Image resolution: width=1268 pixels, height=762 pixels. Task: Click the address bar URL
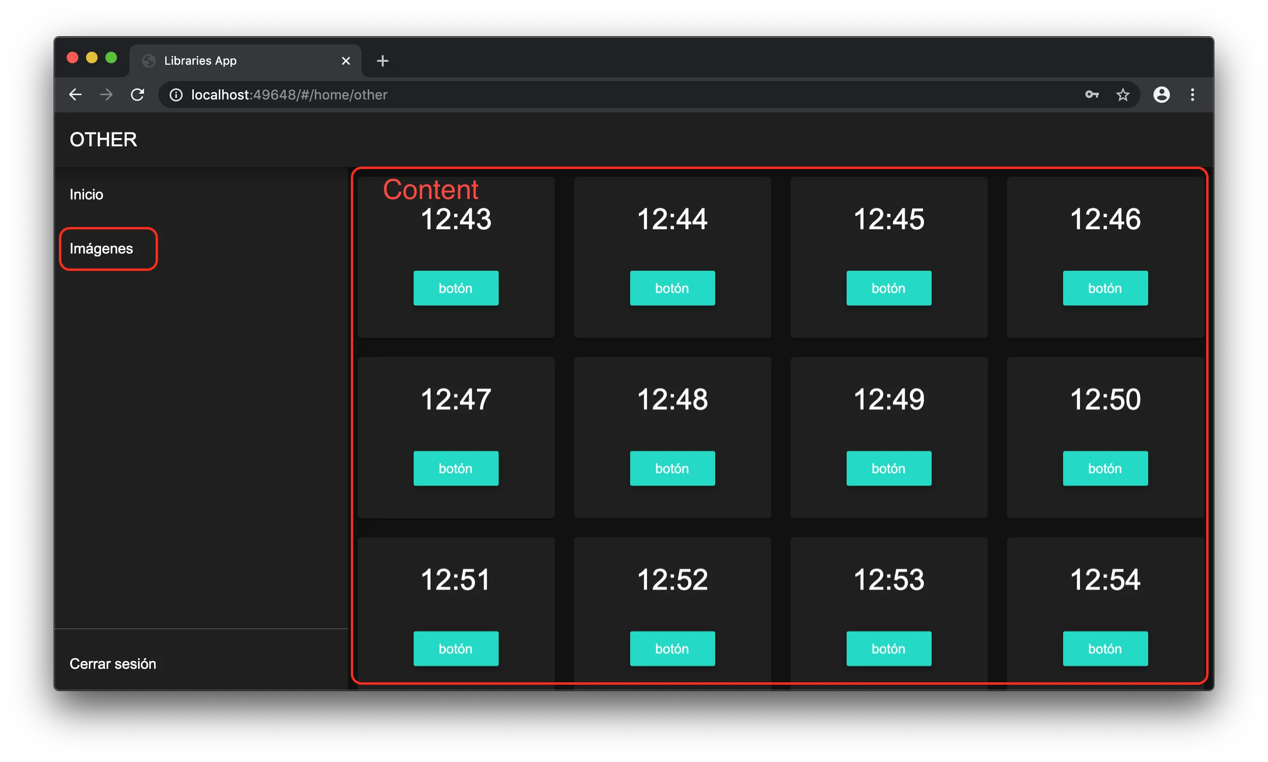[289, 95]
